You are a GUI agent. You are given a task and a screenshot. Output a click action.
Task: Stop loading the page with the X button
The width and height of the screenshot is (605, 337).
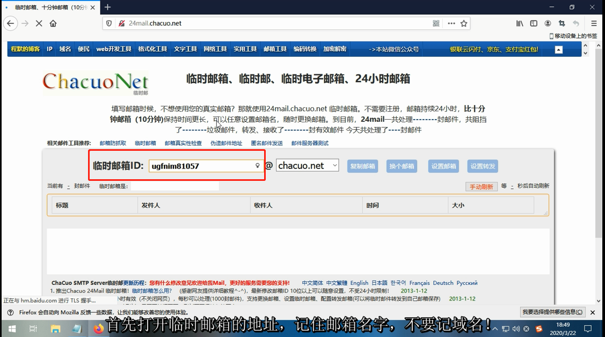(39, 24)
